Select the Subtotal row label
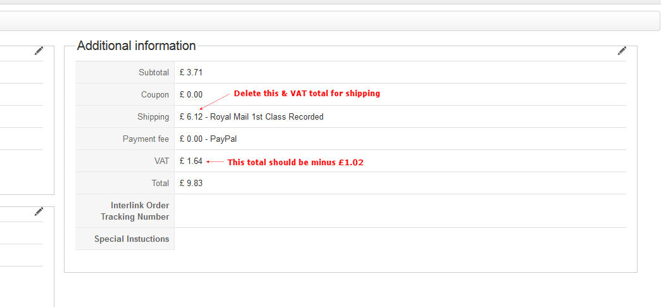The width and height of the screenshot is (661, 307). point(154,73)
